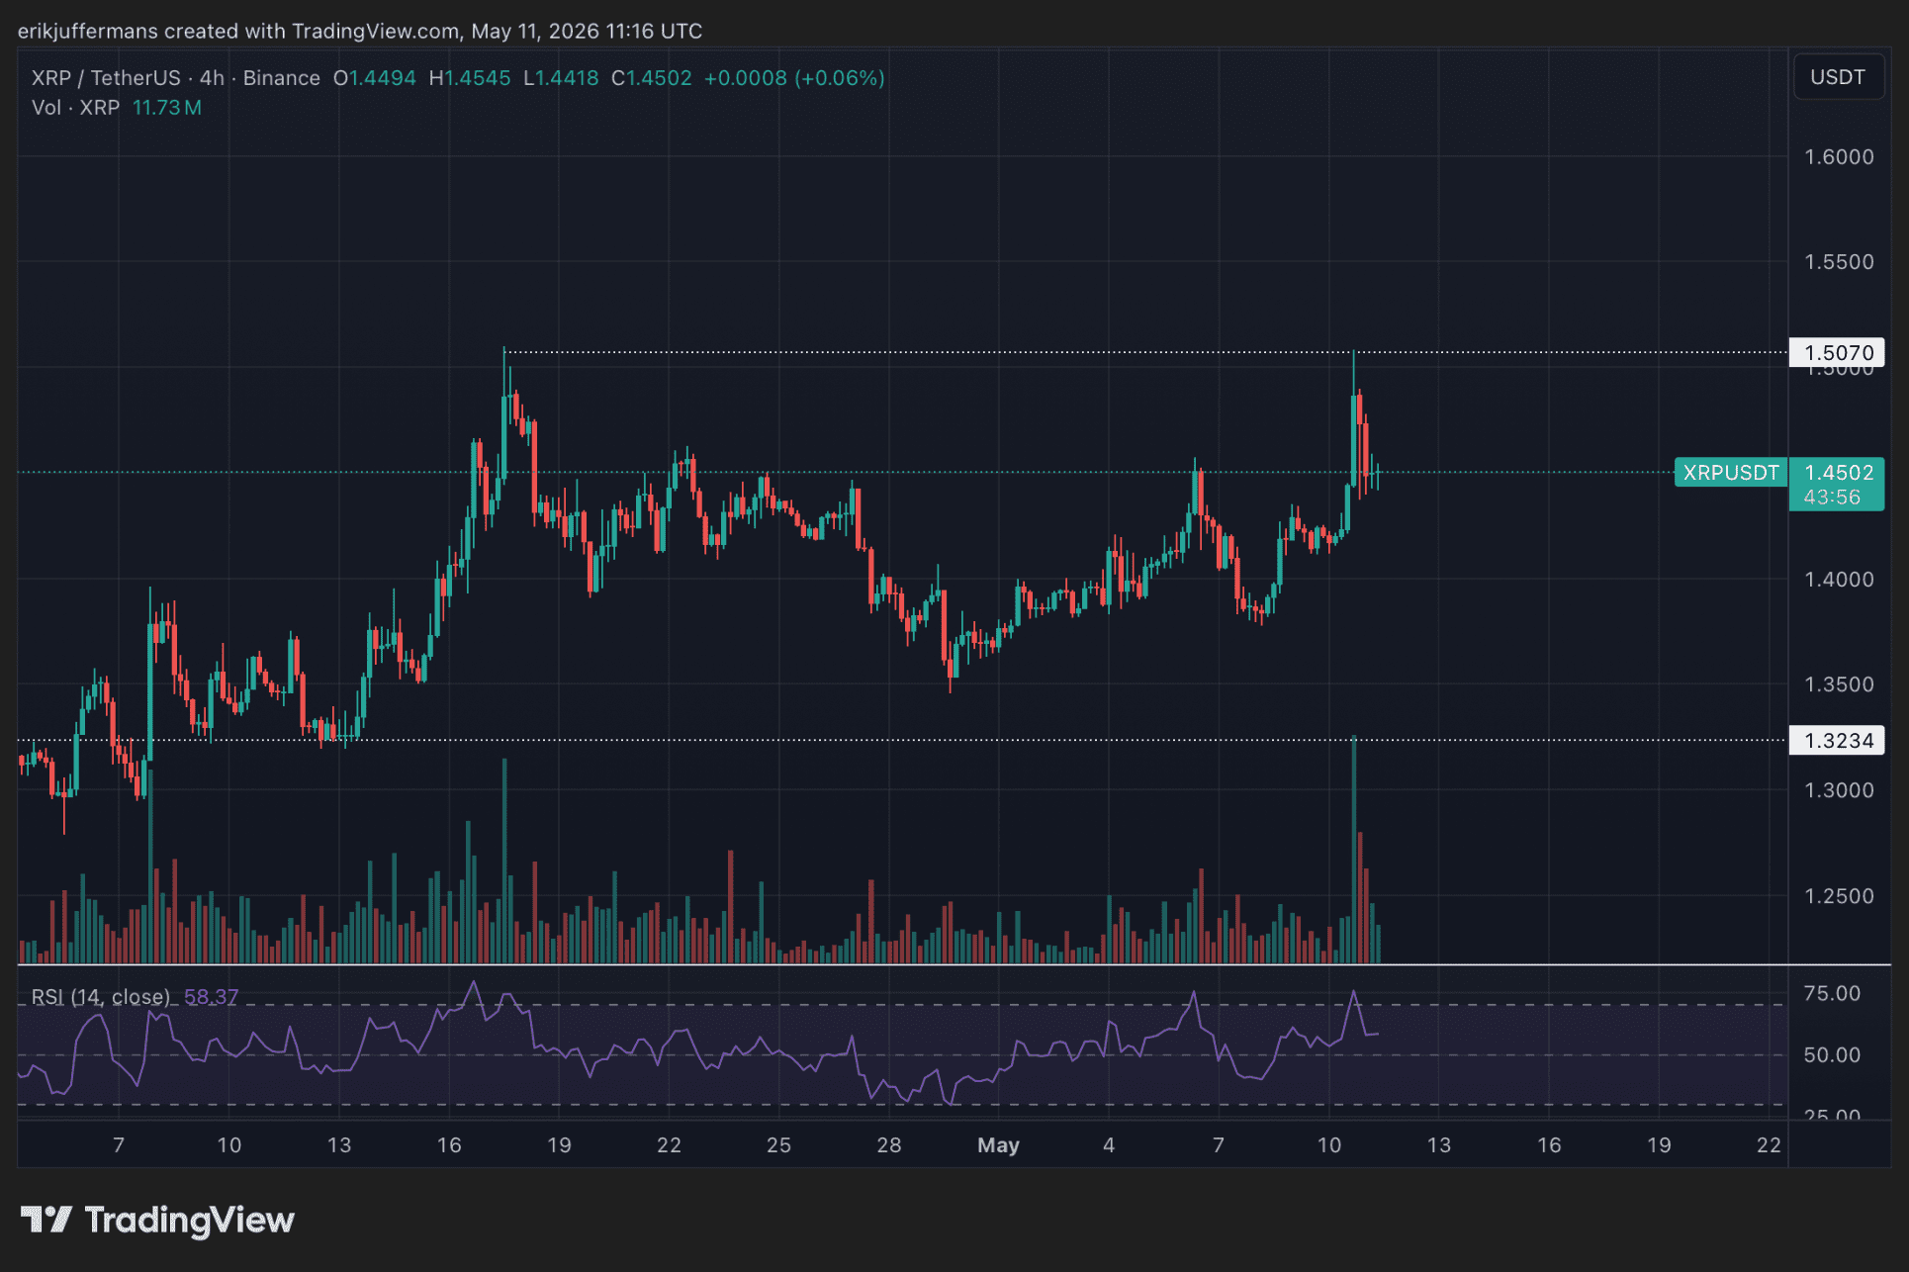Click the 1.3234 support price label
The height and width of the screenshot is (1272, 1909).
coord(1837,741)
